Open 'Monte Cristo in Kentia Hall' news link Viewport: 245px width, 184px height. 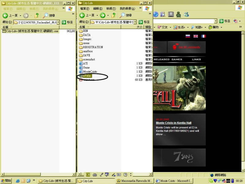point(174,123)
